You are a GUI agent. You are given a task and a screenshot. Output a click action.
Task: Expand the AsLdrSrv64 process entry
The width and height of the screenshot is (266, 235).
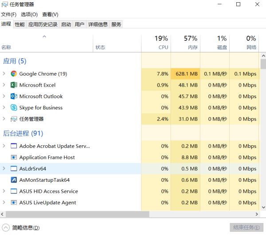(x=4, y=168)
